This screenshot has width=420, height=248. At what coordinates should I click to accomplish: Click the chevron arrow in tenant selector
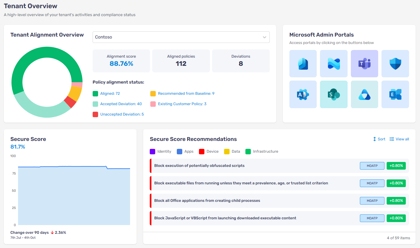tap(264, 37)
